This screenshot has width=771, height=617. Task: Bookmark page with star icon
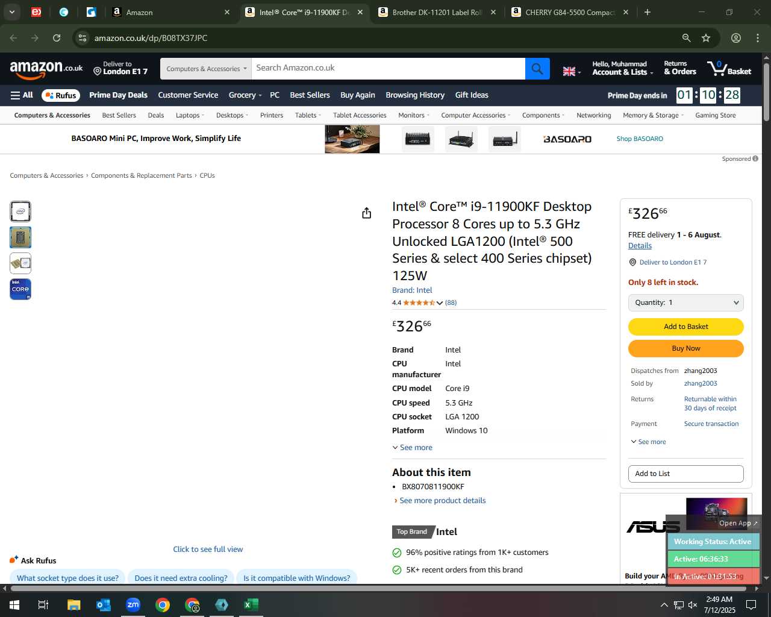click(x=706, y=38)
